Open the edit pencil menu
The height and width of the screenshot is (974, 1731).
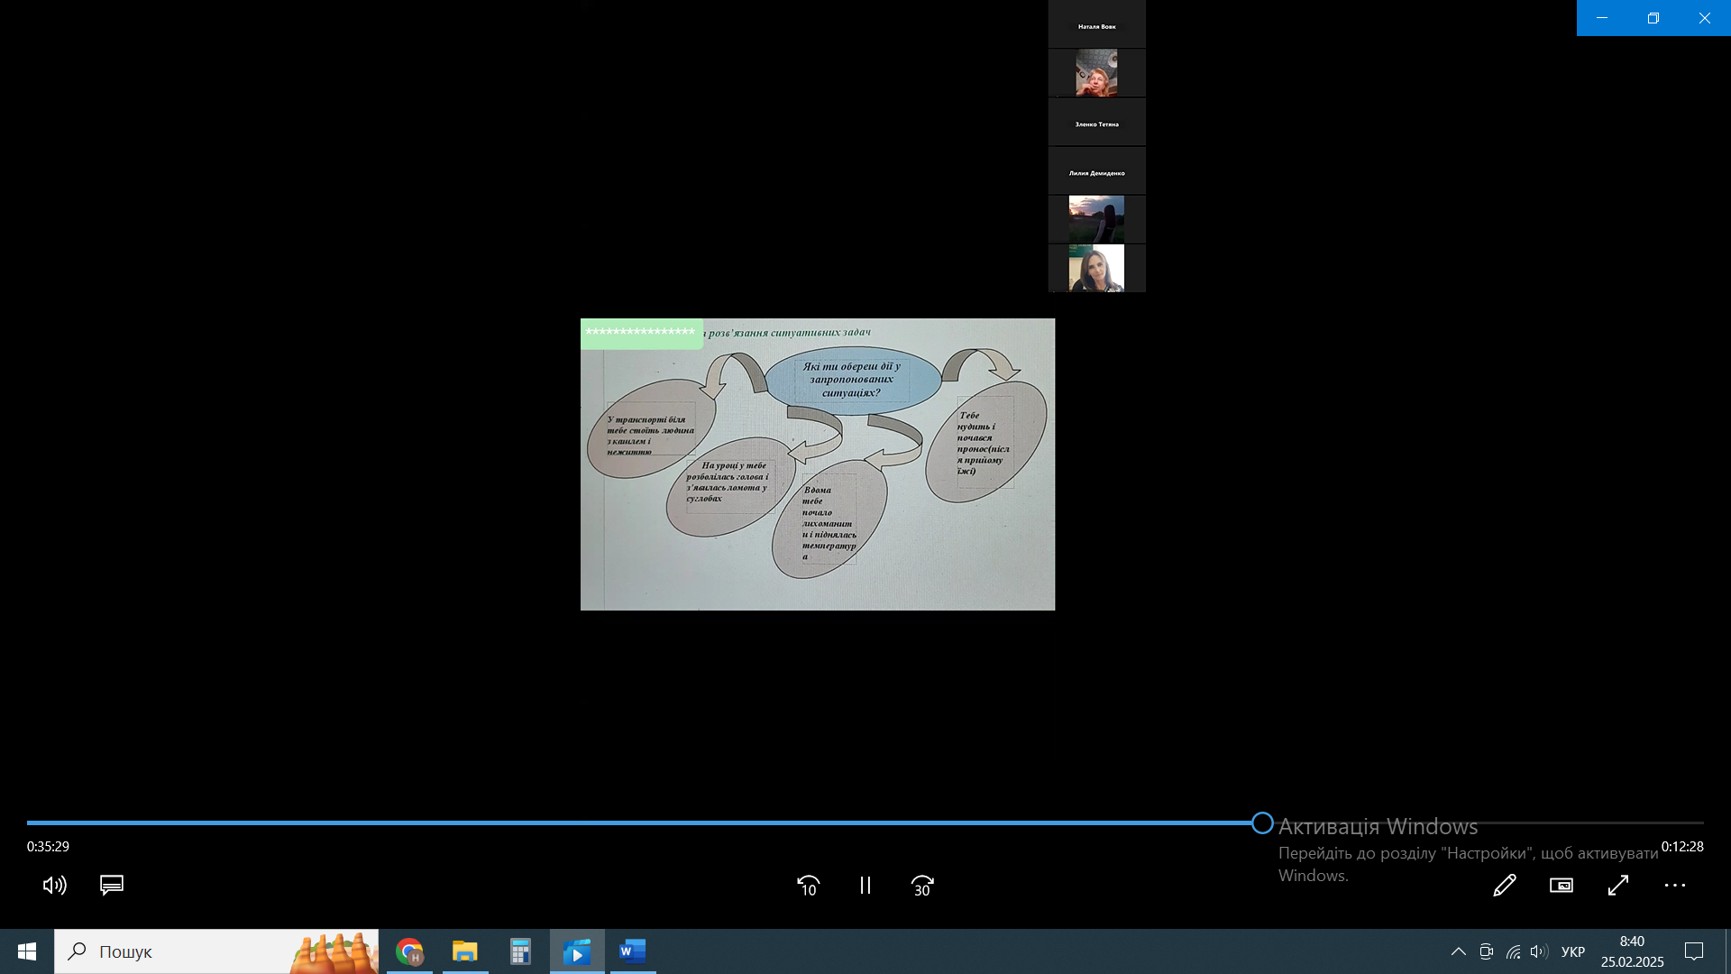[x=1504, y=886]
